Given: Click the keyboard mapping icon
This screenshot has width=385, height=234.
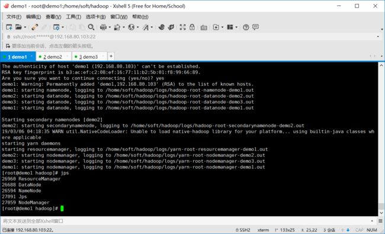Looking at the screenshot, I should click(x=204, y=27).
